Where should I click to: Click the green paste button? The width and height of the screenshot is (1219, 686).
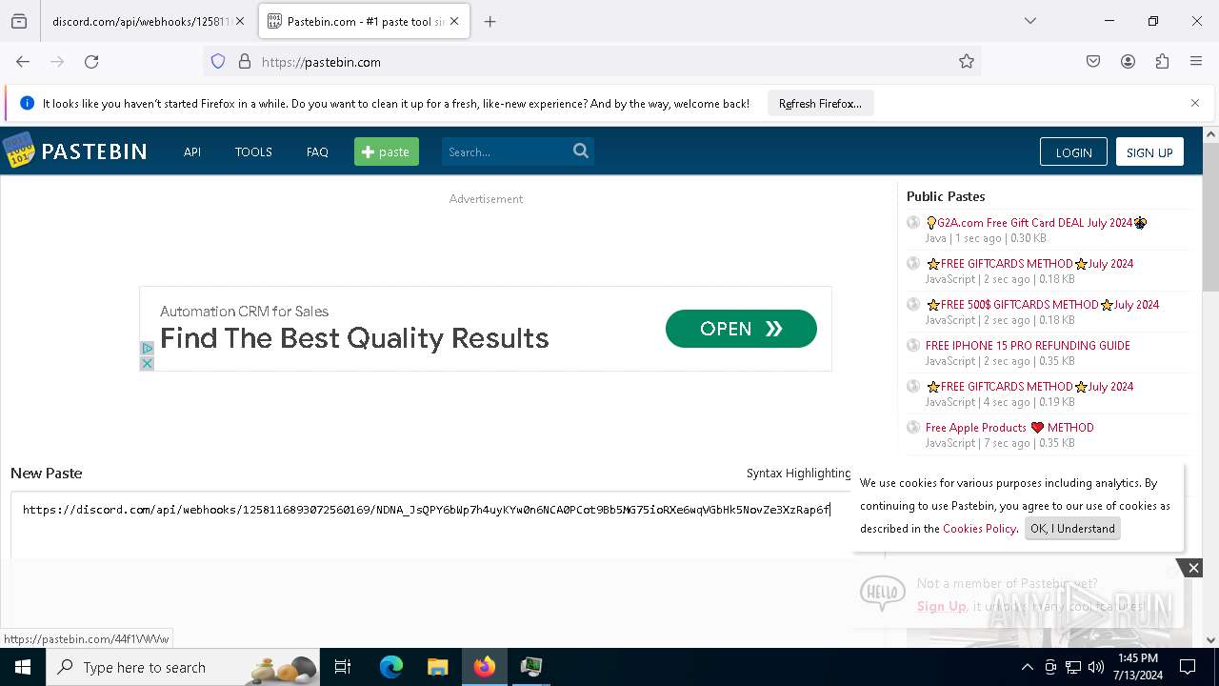387,151
